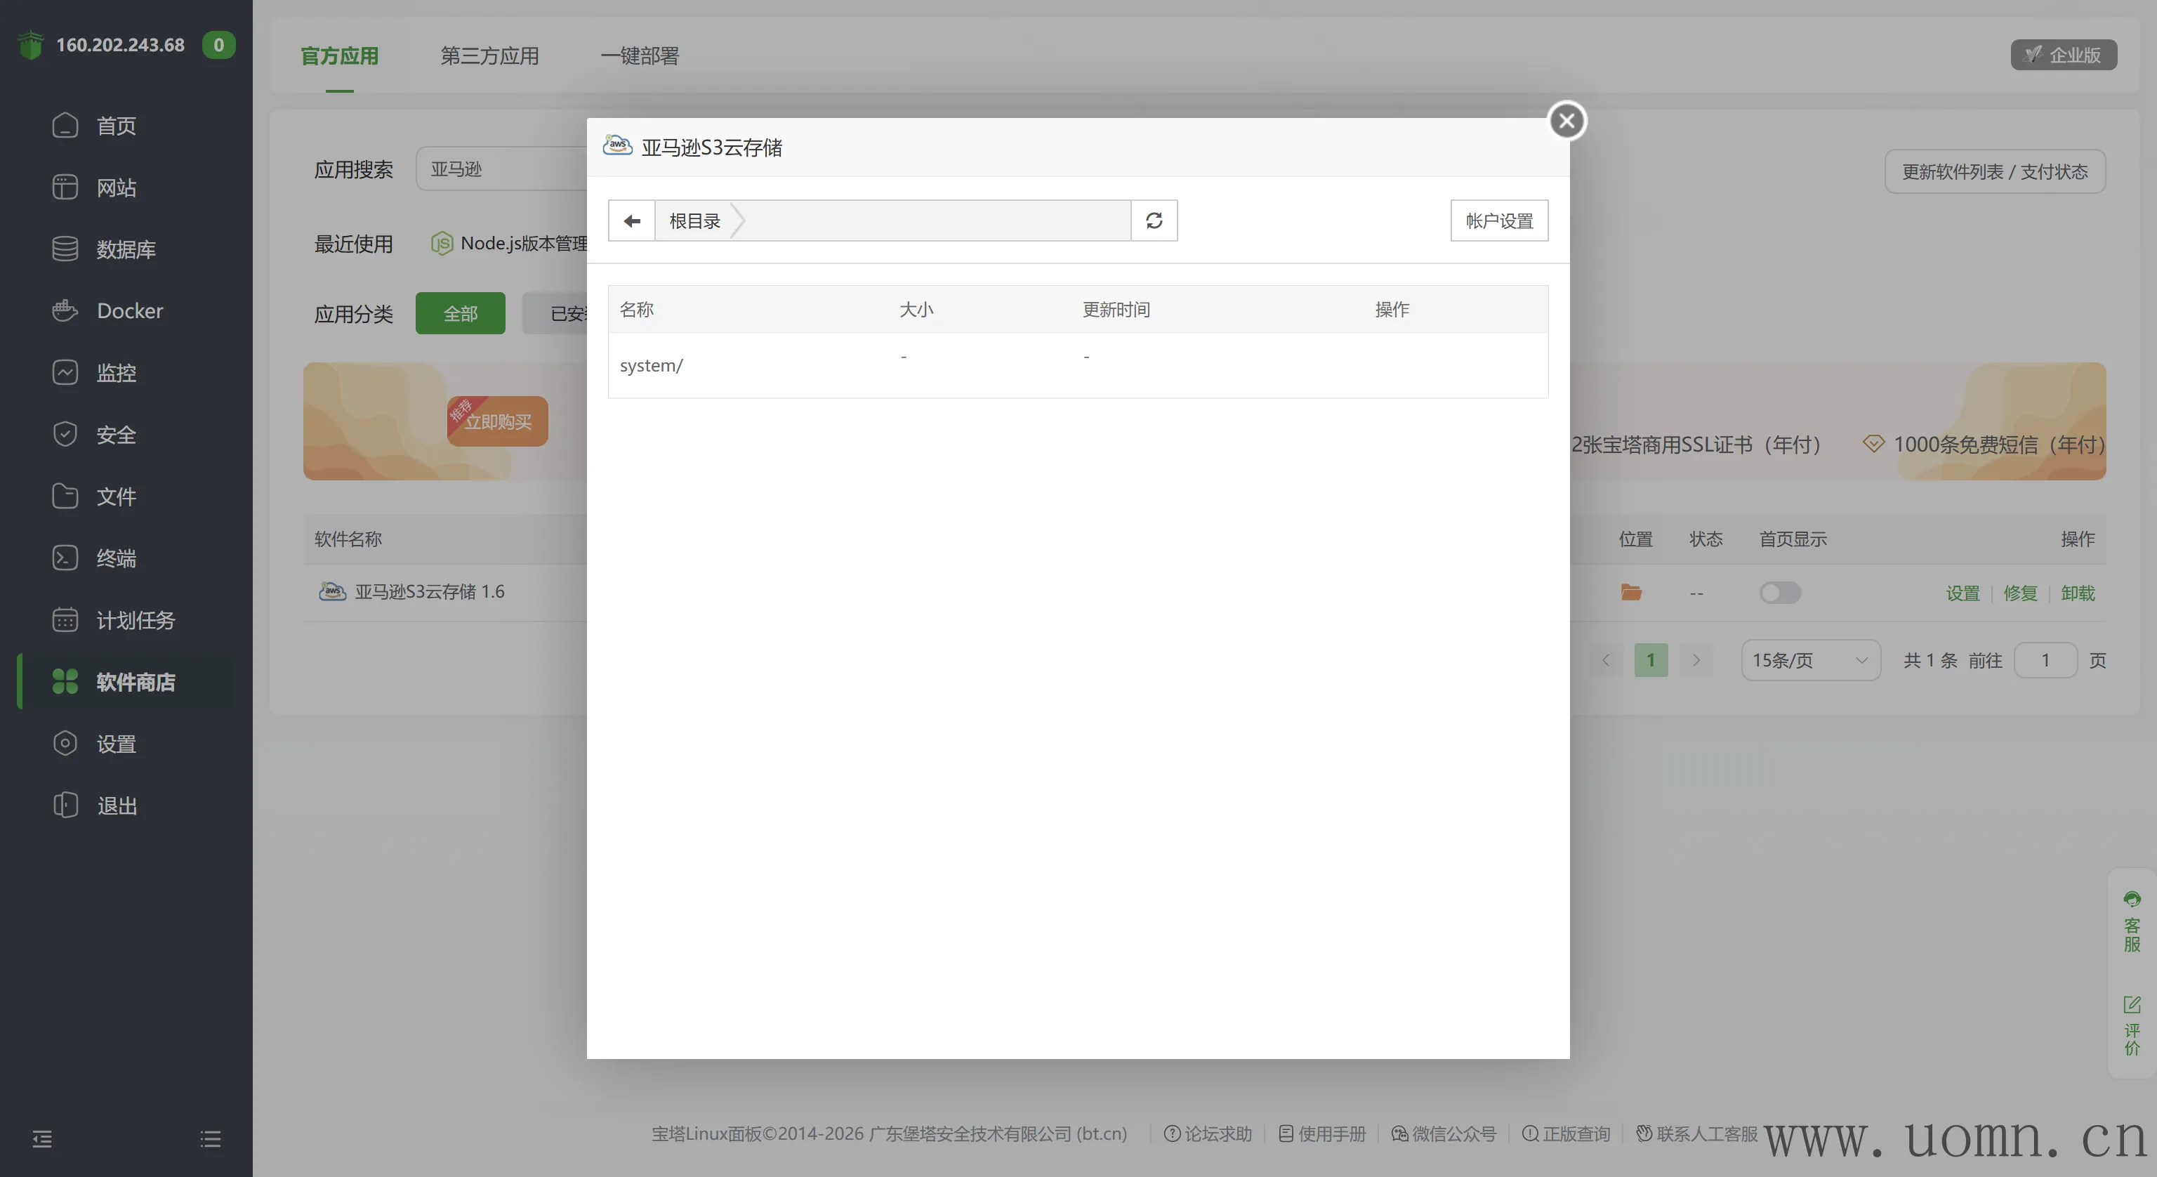
Task: Go to the Database sidebar page
Action: [x=126, y=249]
